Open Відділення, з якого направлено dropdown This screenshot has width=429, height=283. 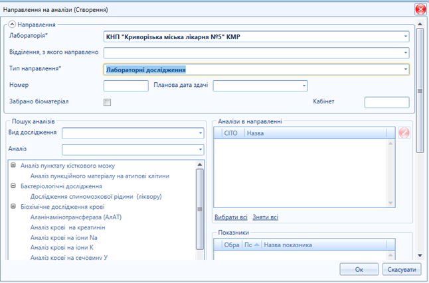tap(406, 53)
